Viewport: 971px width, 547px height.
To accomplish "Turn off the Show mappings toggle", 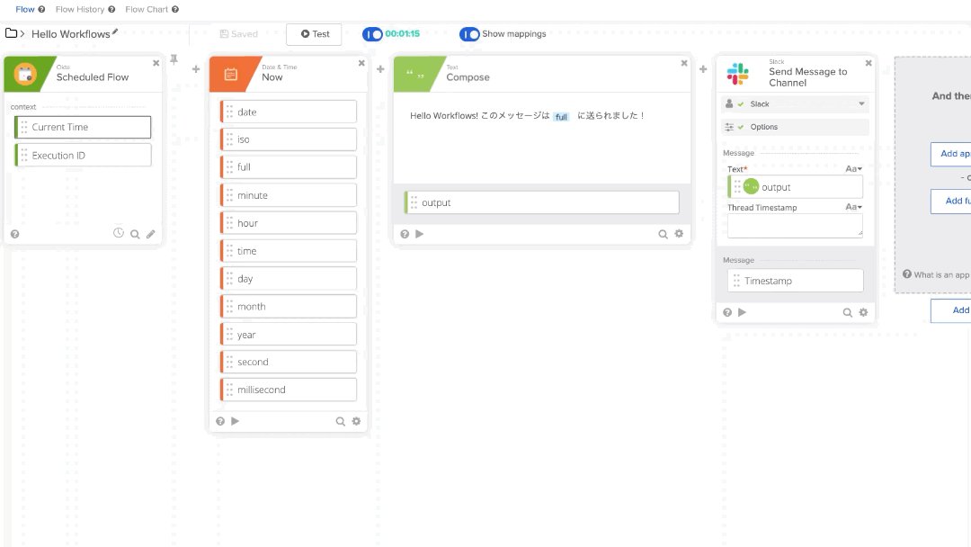I will [x=470, y=33].
